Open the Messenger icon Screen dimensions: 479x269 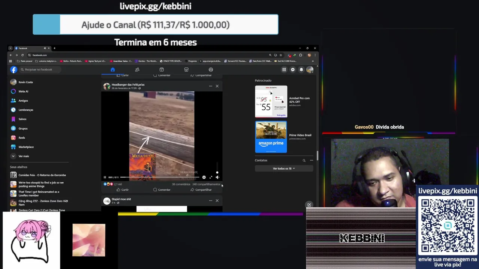pyautogui.click(x=293, y=69)
